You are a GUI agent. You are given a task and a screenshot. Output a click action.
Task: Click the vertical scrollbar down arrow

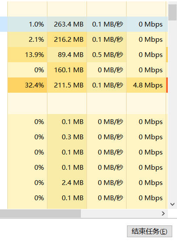pos(172,204)
